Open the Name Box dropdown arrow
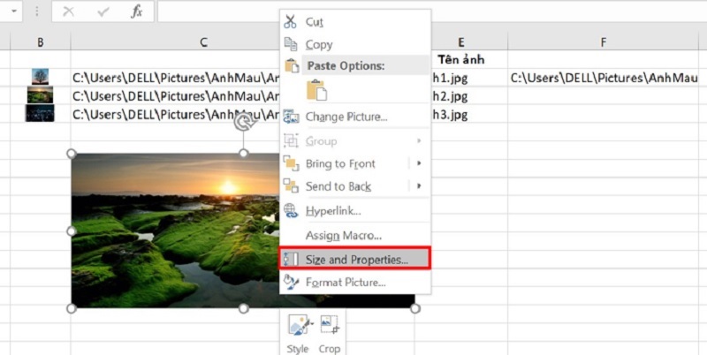This screenshot has height=355, width=707. click(14, 11)
